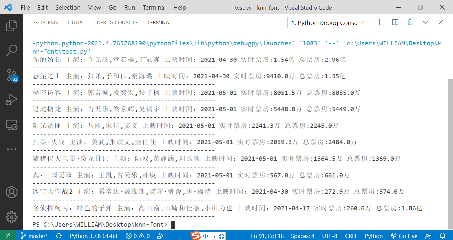
Task: Click the launcher command path text
Action: coord(237,47)
